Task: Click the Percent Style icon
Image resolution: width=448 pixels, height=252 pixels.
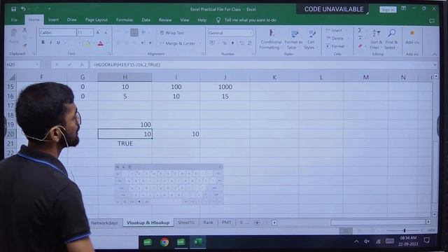Action: [225, 43]
